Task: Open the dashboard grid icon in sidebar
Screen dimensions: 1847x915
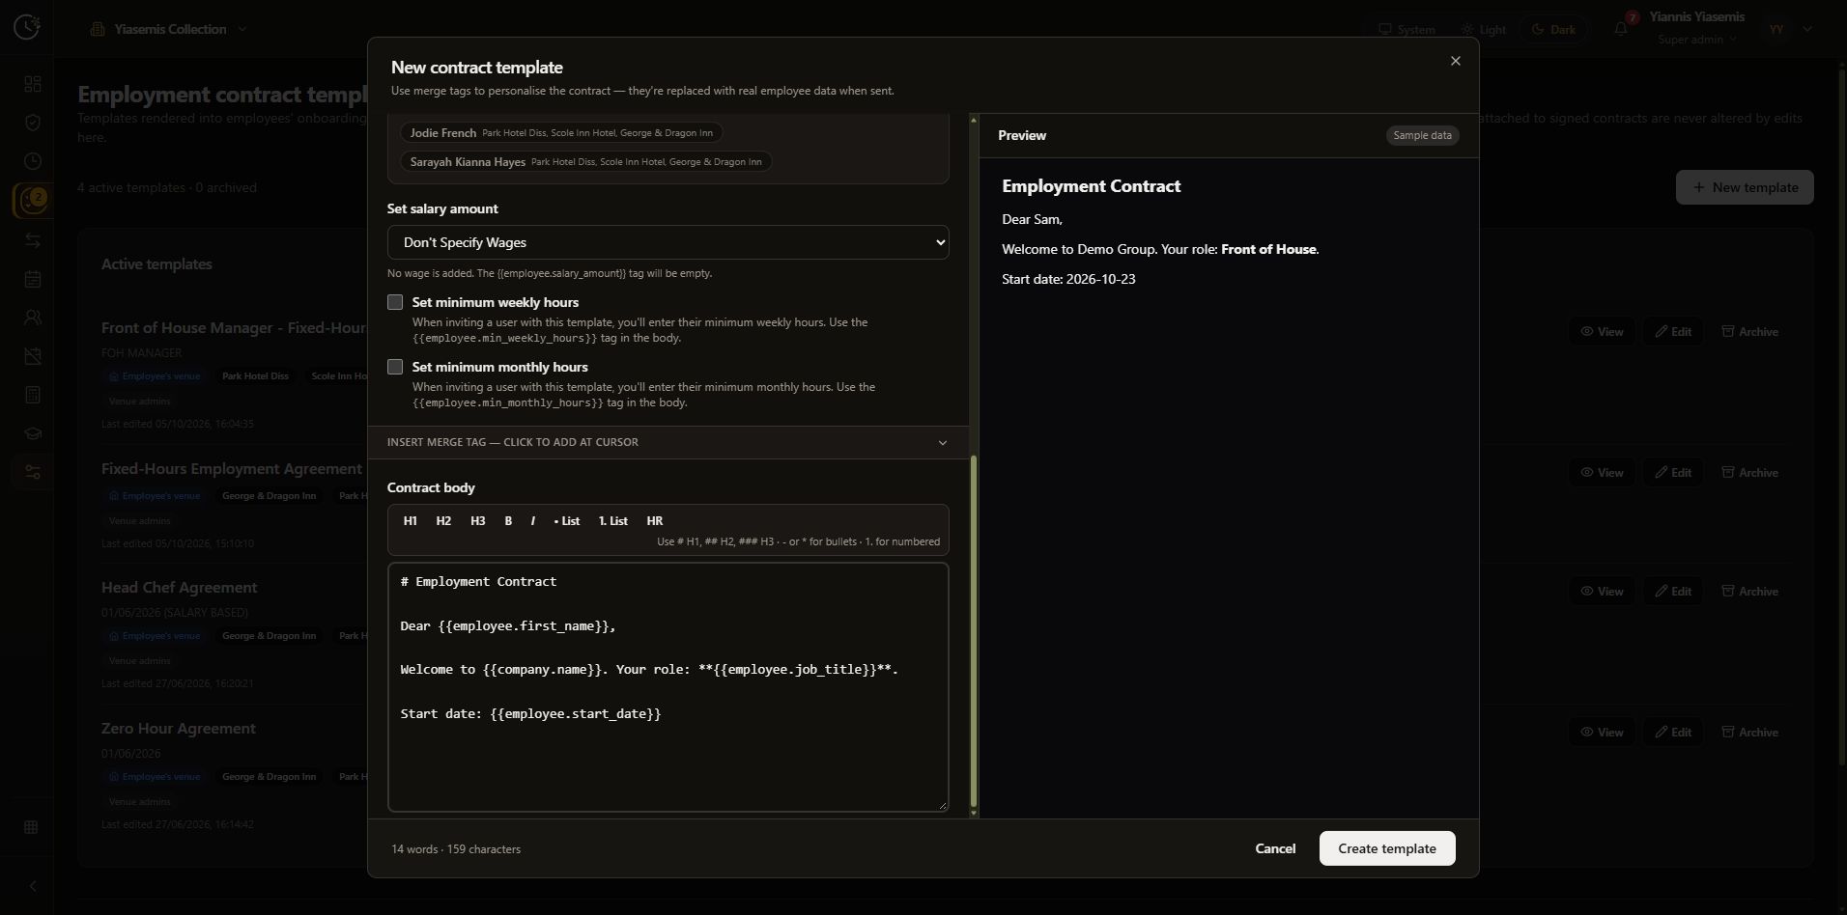Action: (x=33, y=84)
